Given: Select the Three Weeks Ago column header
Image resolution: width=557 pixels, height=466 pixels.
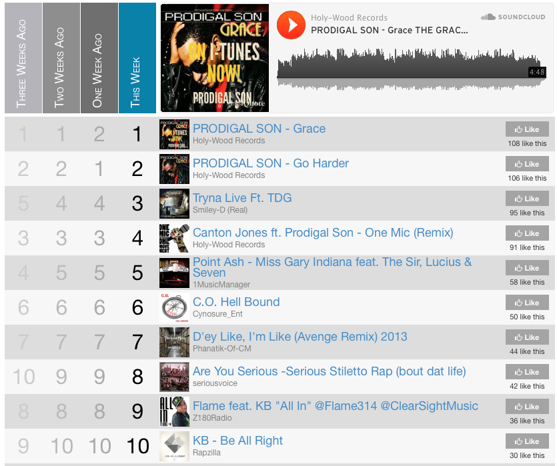Looking at the screenshot, I should (x=23, y=58).
